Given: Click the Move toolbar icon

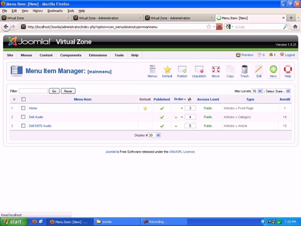Looking at the screenshot, I should coord(216,72).
